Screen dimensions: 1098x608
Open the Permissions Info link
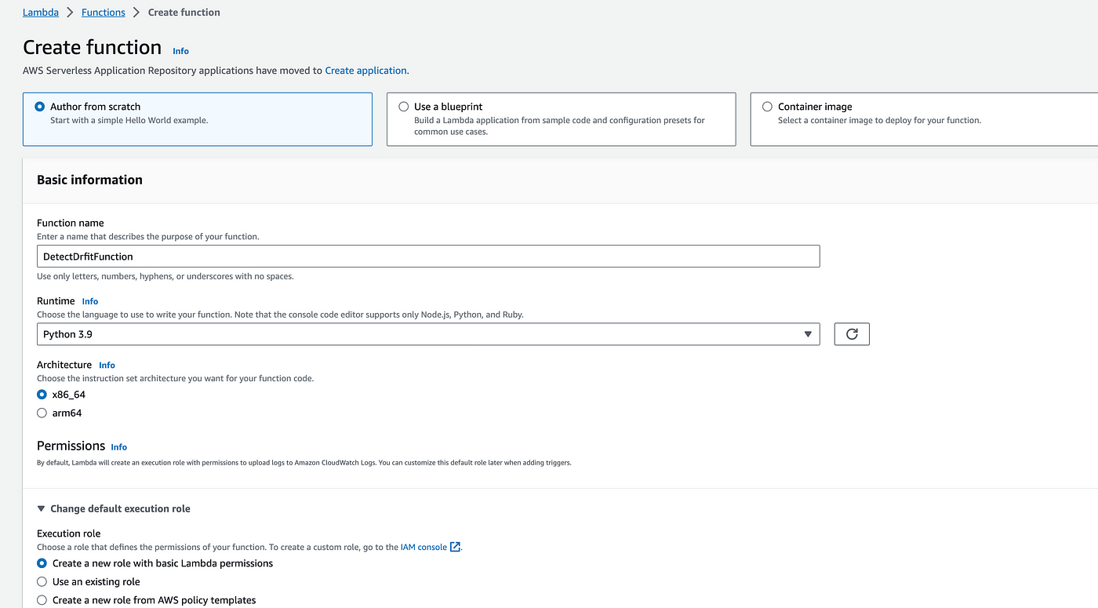tap(119, 447)
